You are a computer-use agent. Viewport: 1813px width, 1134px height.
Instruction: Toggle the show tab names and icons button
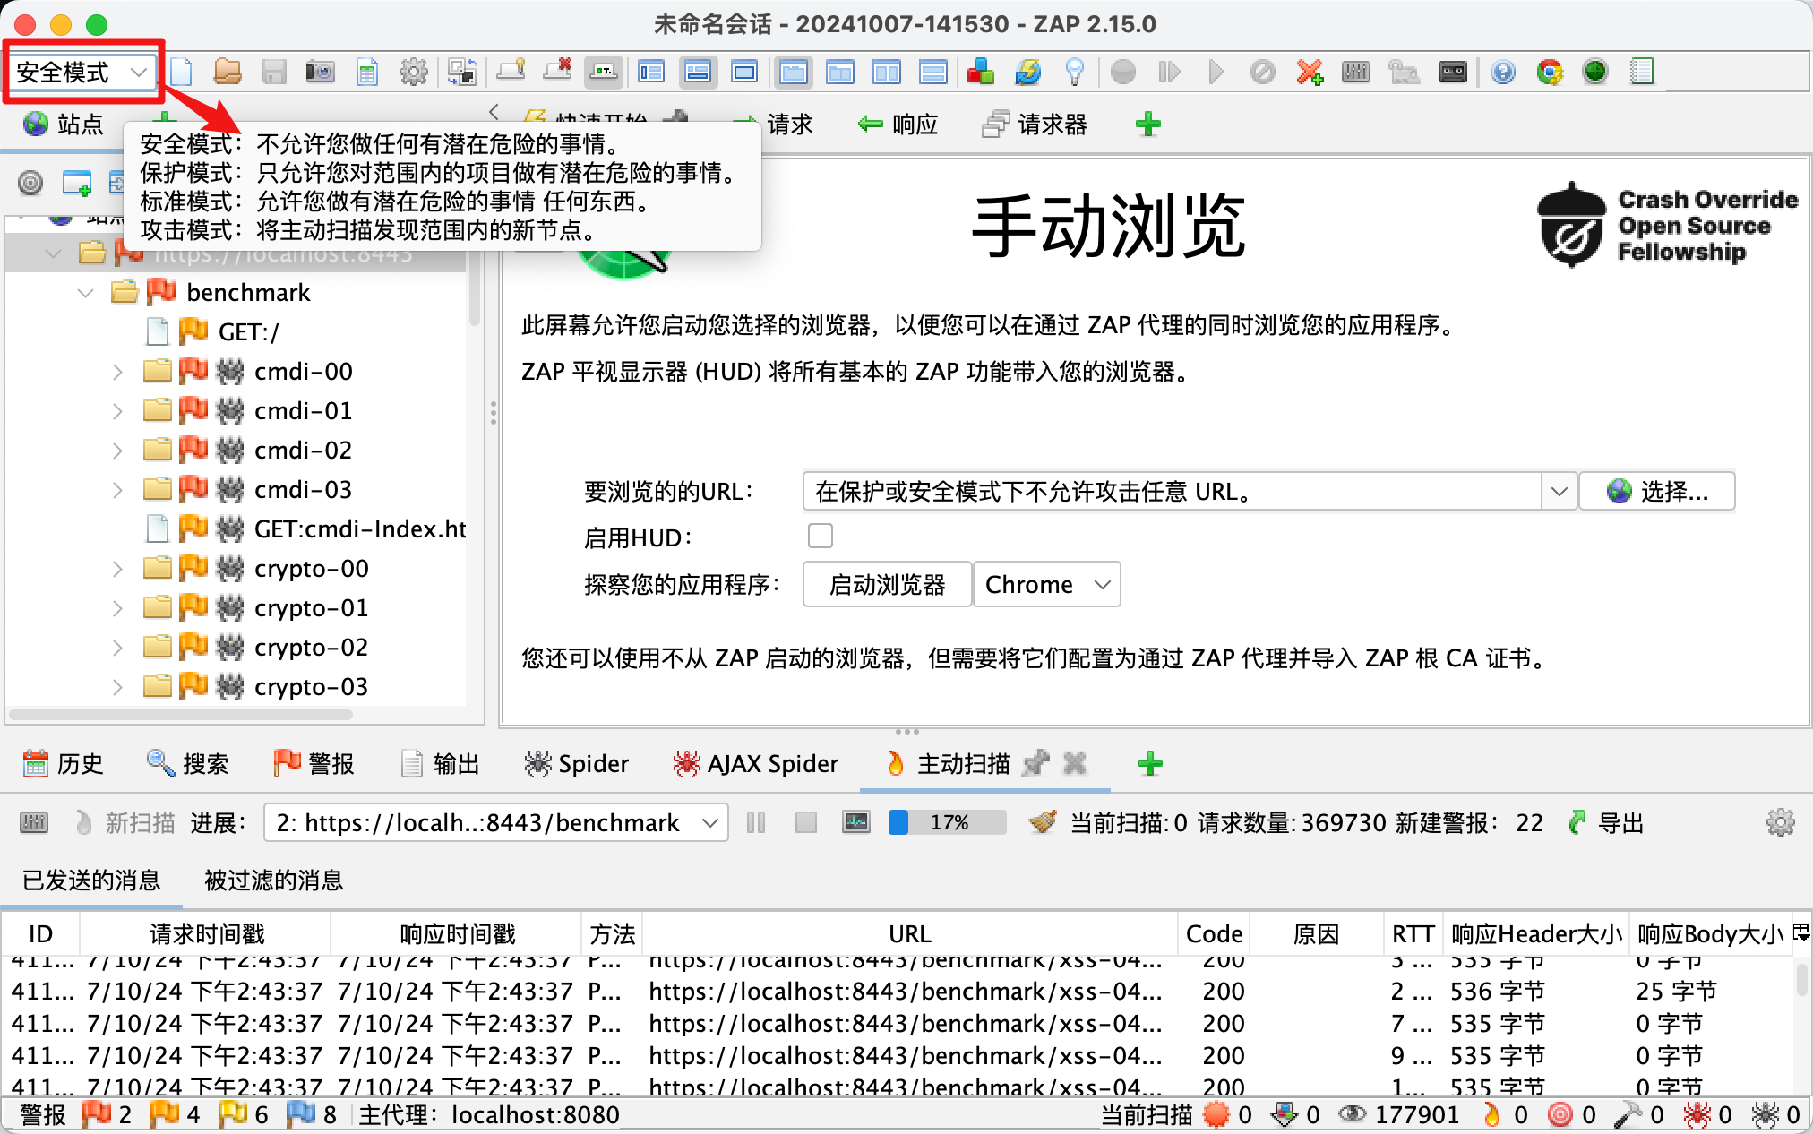coord(604,72)
